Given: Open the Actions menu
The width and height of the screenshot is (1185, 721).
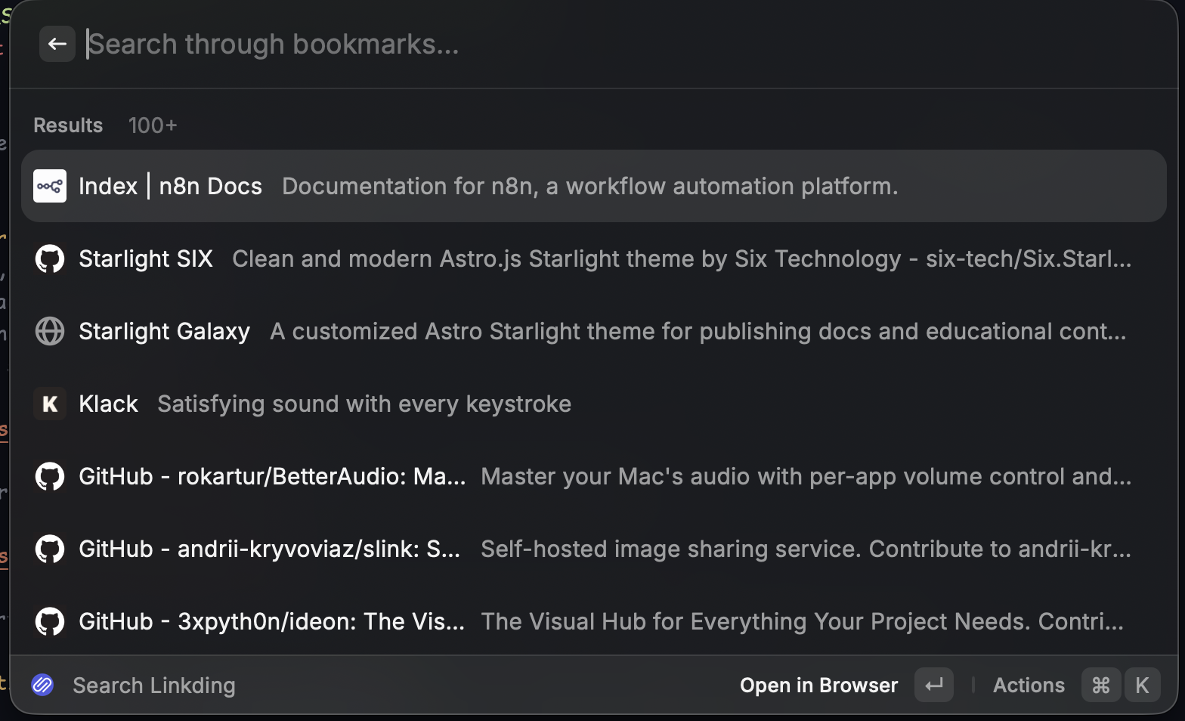Looking at the screenshot, I should tap(1029, 685).
